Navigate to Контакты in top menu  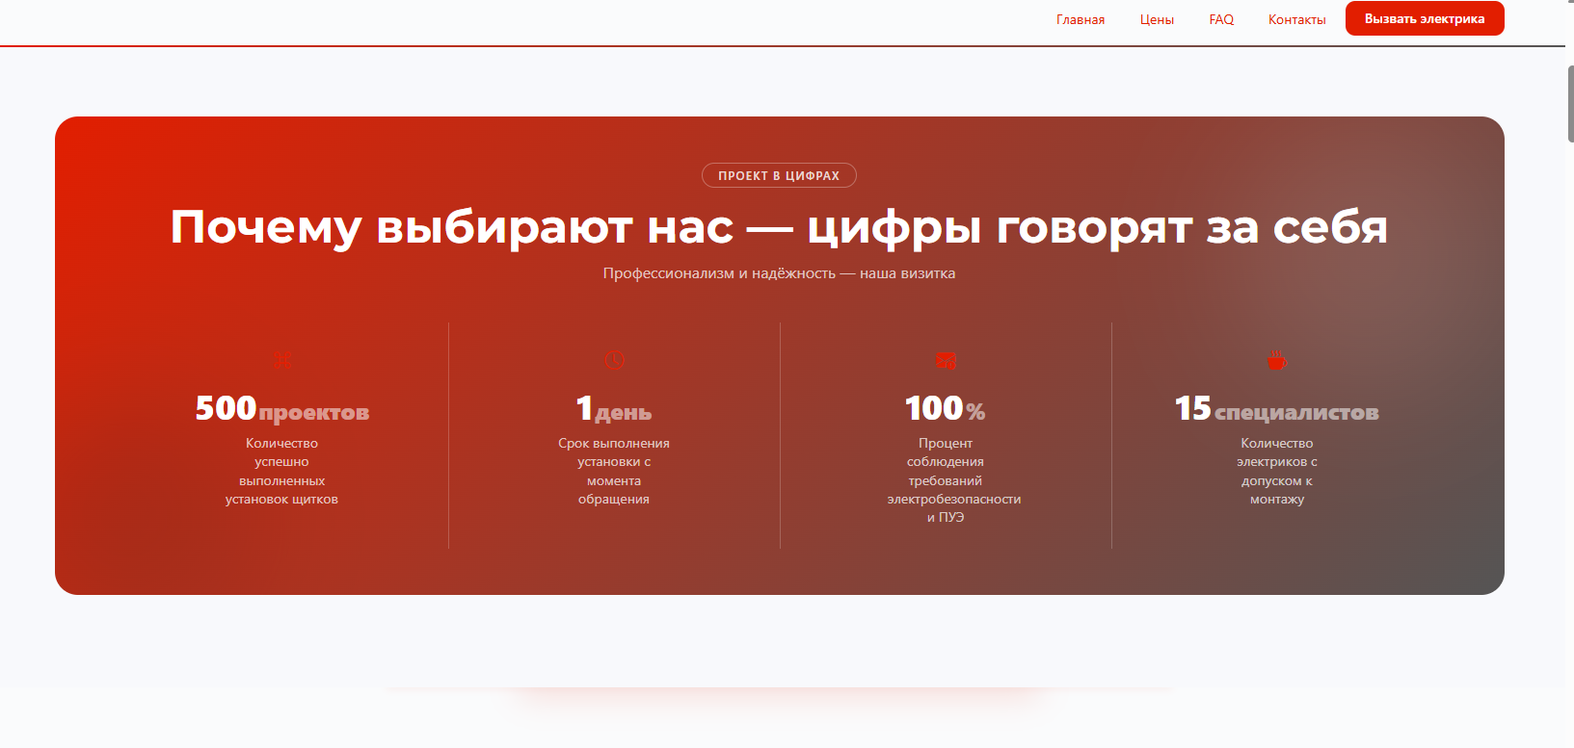click(x=1296, y=19)
